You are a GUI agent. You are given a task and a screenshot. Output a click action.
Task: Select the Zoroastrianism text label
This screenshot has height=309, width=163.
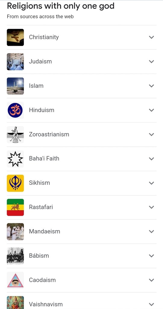click(x=49, y=134)
